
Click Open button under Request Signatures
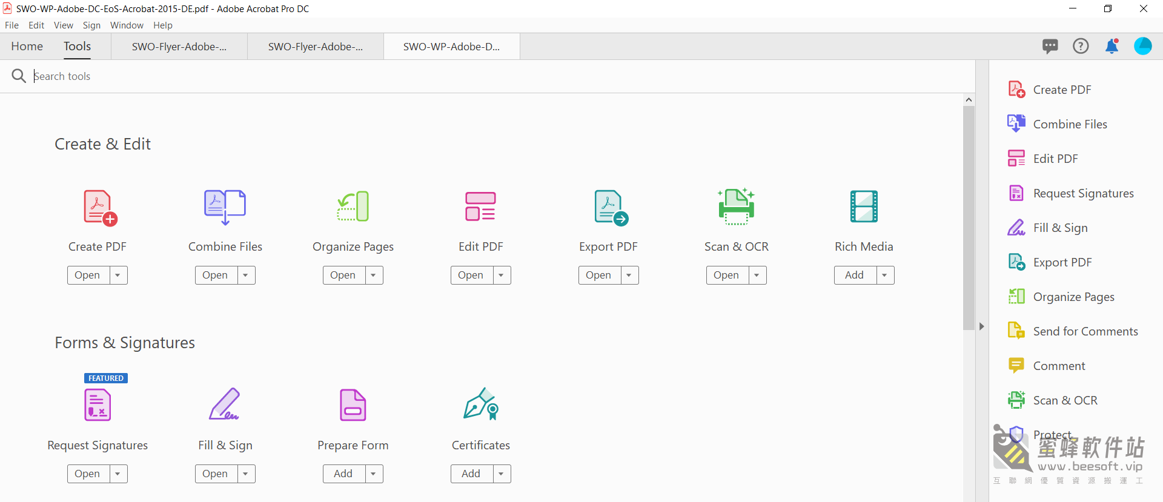point(88,474)
